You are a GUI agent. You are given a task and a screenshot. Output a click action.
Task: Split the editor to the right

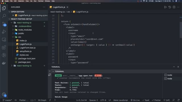pyautogui.click(x=174, y=7)
